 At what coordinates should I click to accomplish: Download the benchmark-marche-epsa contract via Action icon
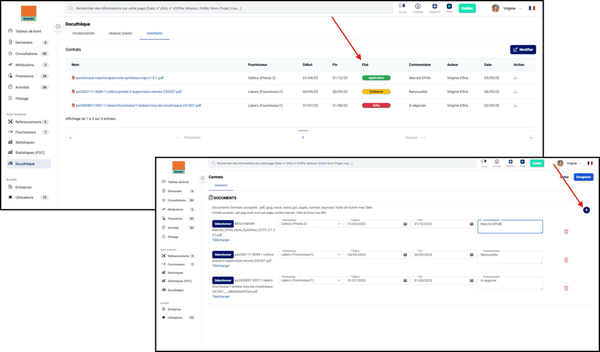point(515,78)
